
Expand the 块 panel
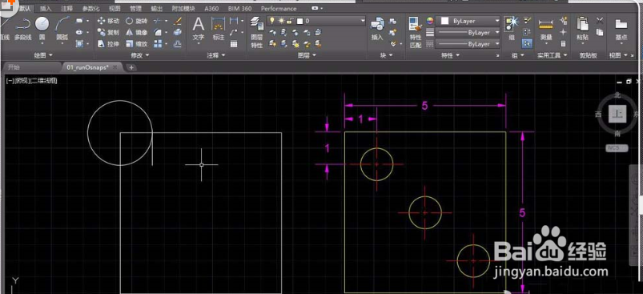(386, 55)
